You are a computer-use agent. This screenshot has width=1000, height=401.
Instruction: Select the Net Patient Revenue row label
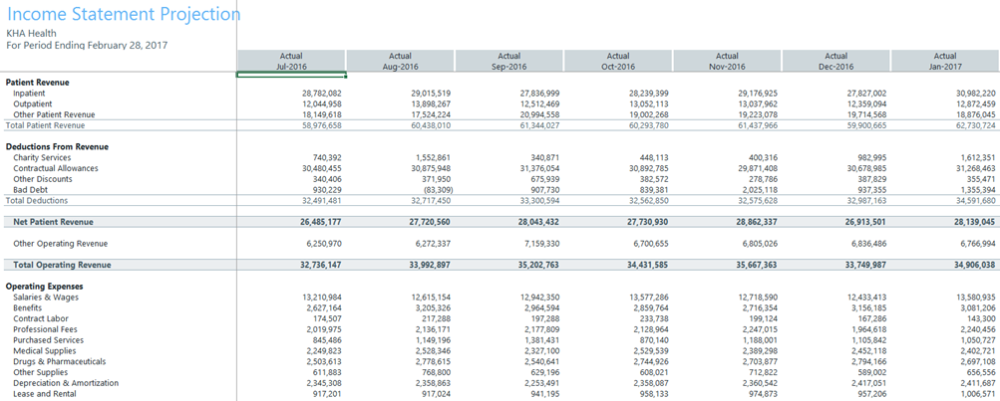pyautogui.click(x=53, y=222)
